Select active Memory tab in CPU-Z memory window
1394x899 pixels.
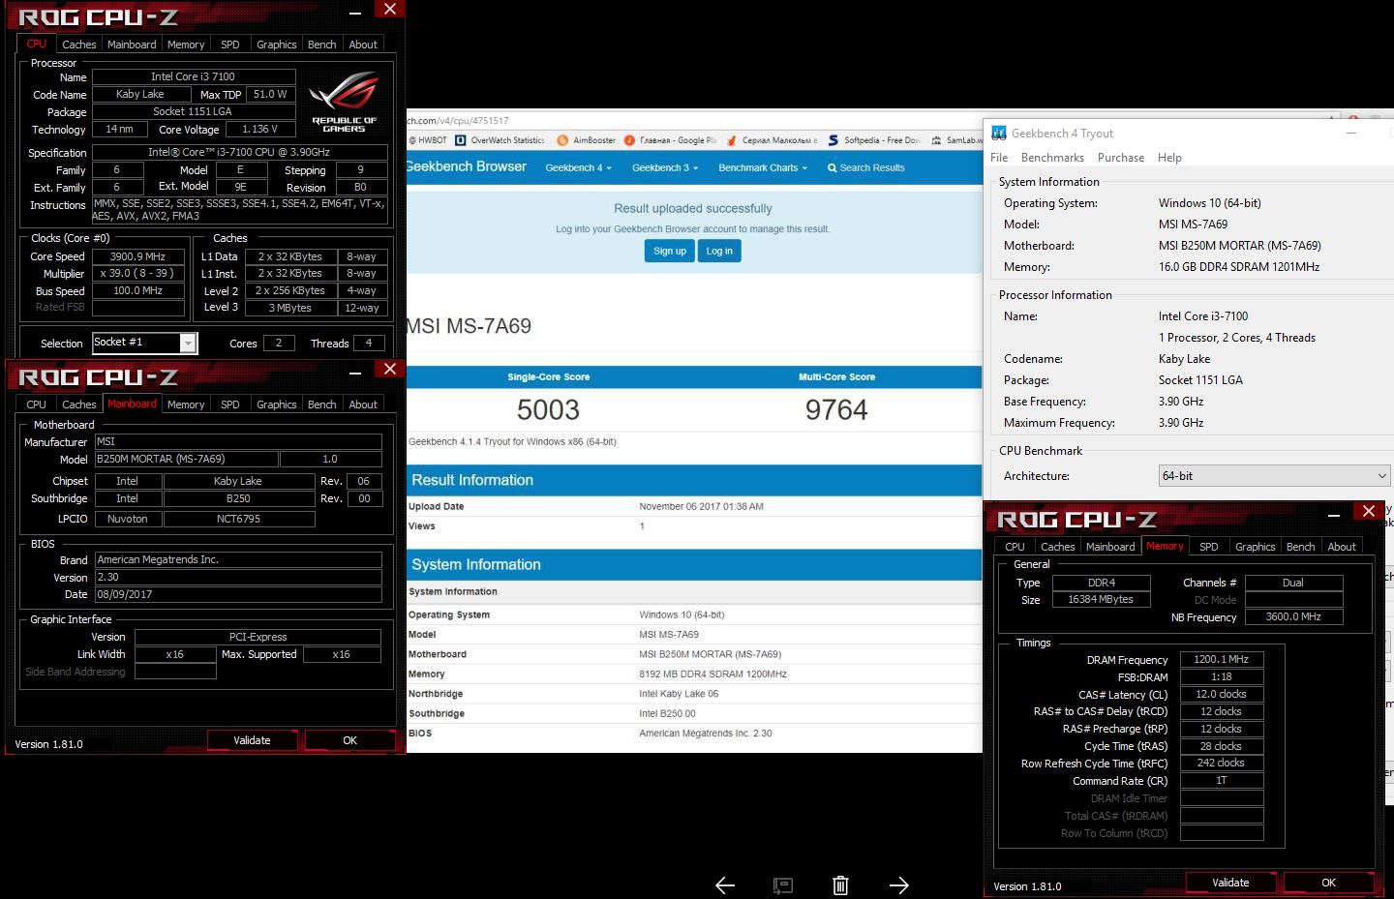click(1165, 547)
